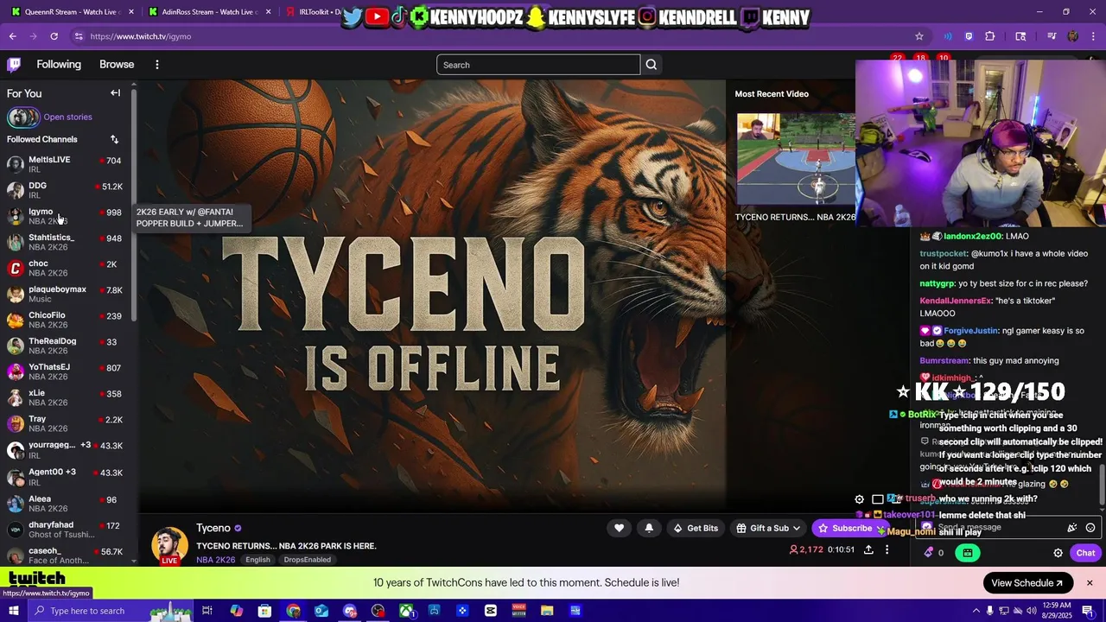Open the browser extensions puzzle icon
Viewport: 1106px width, 622px height.
(990, 36)
